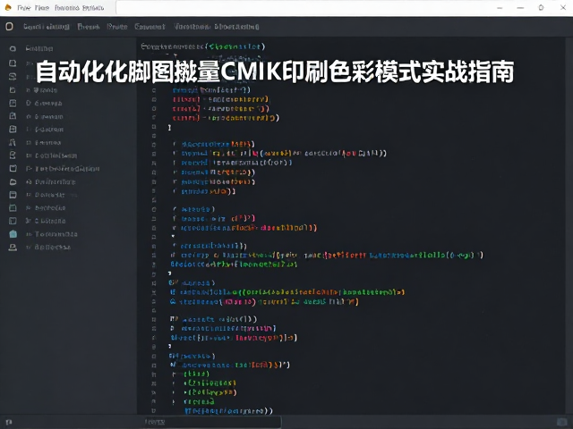Click the circle icon atop the left sidebar
573x429 pixels.
[x=13, y=48]
